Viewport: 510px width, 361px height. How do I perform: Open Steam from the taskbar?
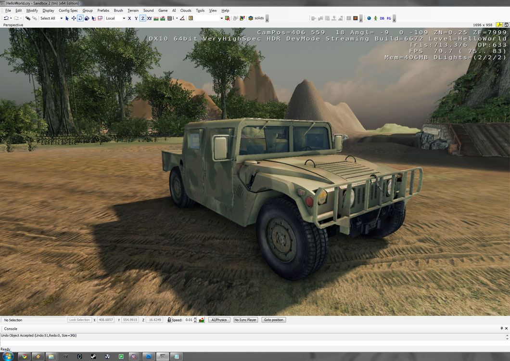click(x=93, y=357)
